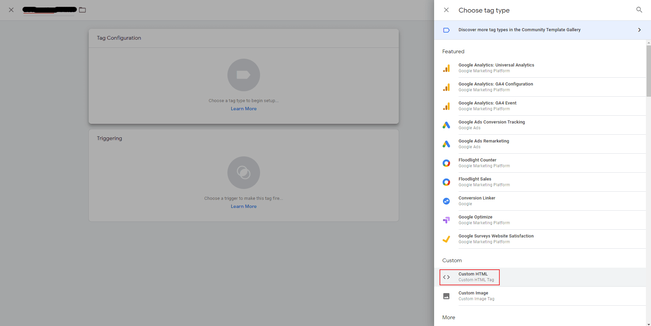Click the Community Template Gallery tag icon
Image resolution: width=651 pixels, height=326 pixels.
point(446,30)
